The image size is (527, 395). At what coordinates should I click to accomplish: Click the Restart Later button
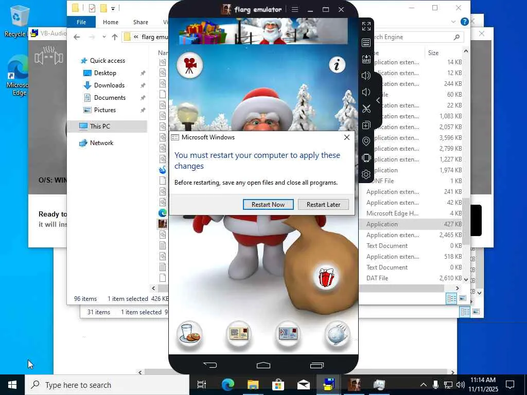[323, 204]
